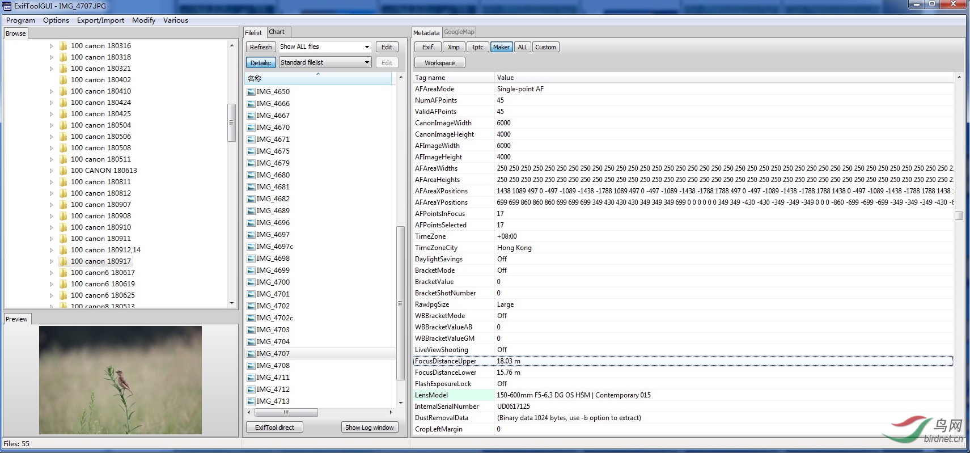Click the image file icon for IMG_4650
The image size is (970, 453).
[251, 92]
